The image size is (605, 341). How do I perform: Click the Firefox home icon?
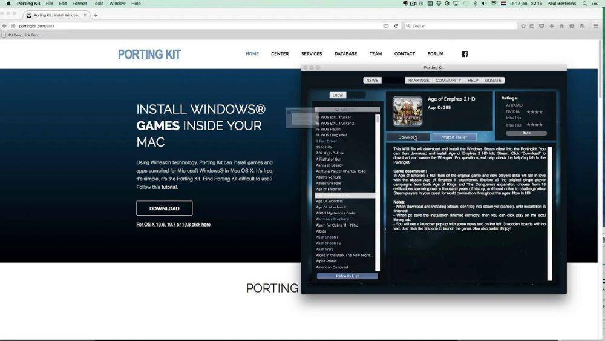pos(562,26)
